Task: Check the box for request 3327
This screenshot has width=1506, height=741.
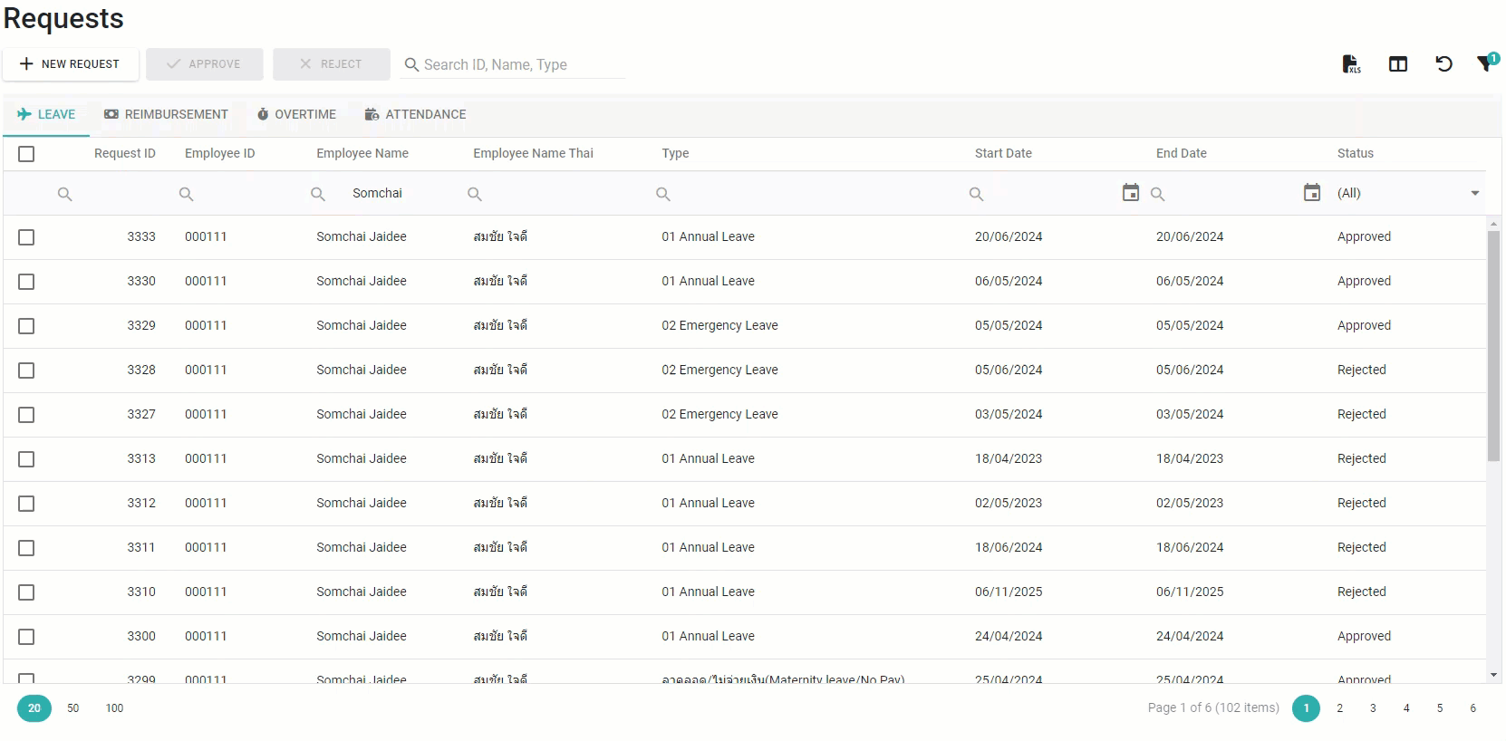Action: click(x=26, y=415)
